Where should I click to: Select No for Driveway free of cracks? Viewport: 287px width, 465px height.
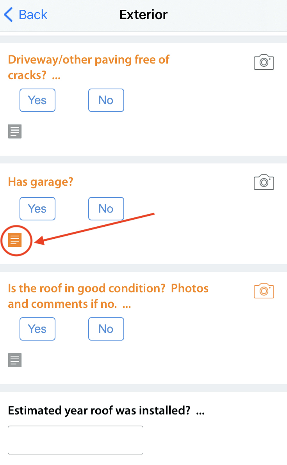click(106, 100)
